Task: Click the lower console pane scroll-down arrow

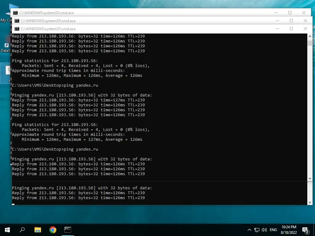Action: [x=310, y=203]
